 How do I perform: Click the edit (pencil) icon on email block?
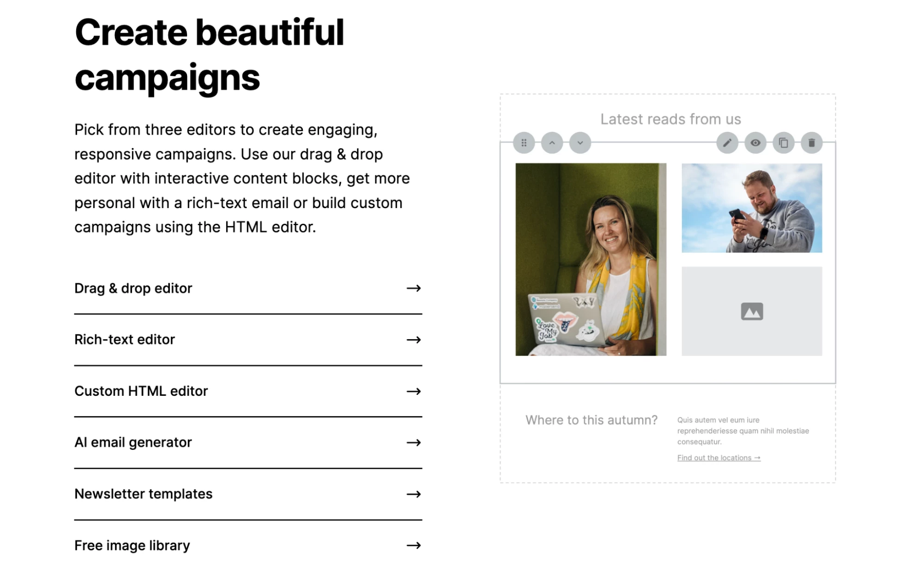(x=727, y=143)
